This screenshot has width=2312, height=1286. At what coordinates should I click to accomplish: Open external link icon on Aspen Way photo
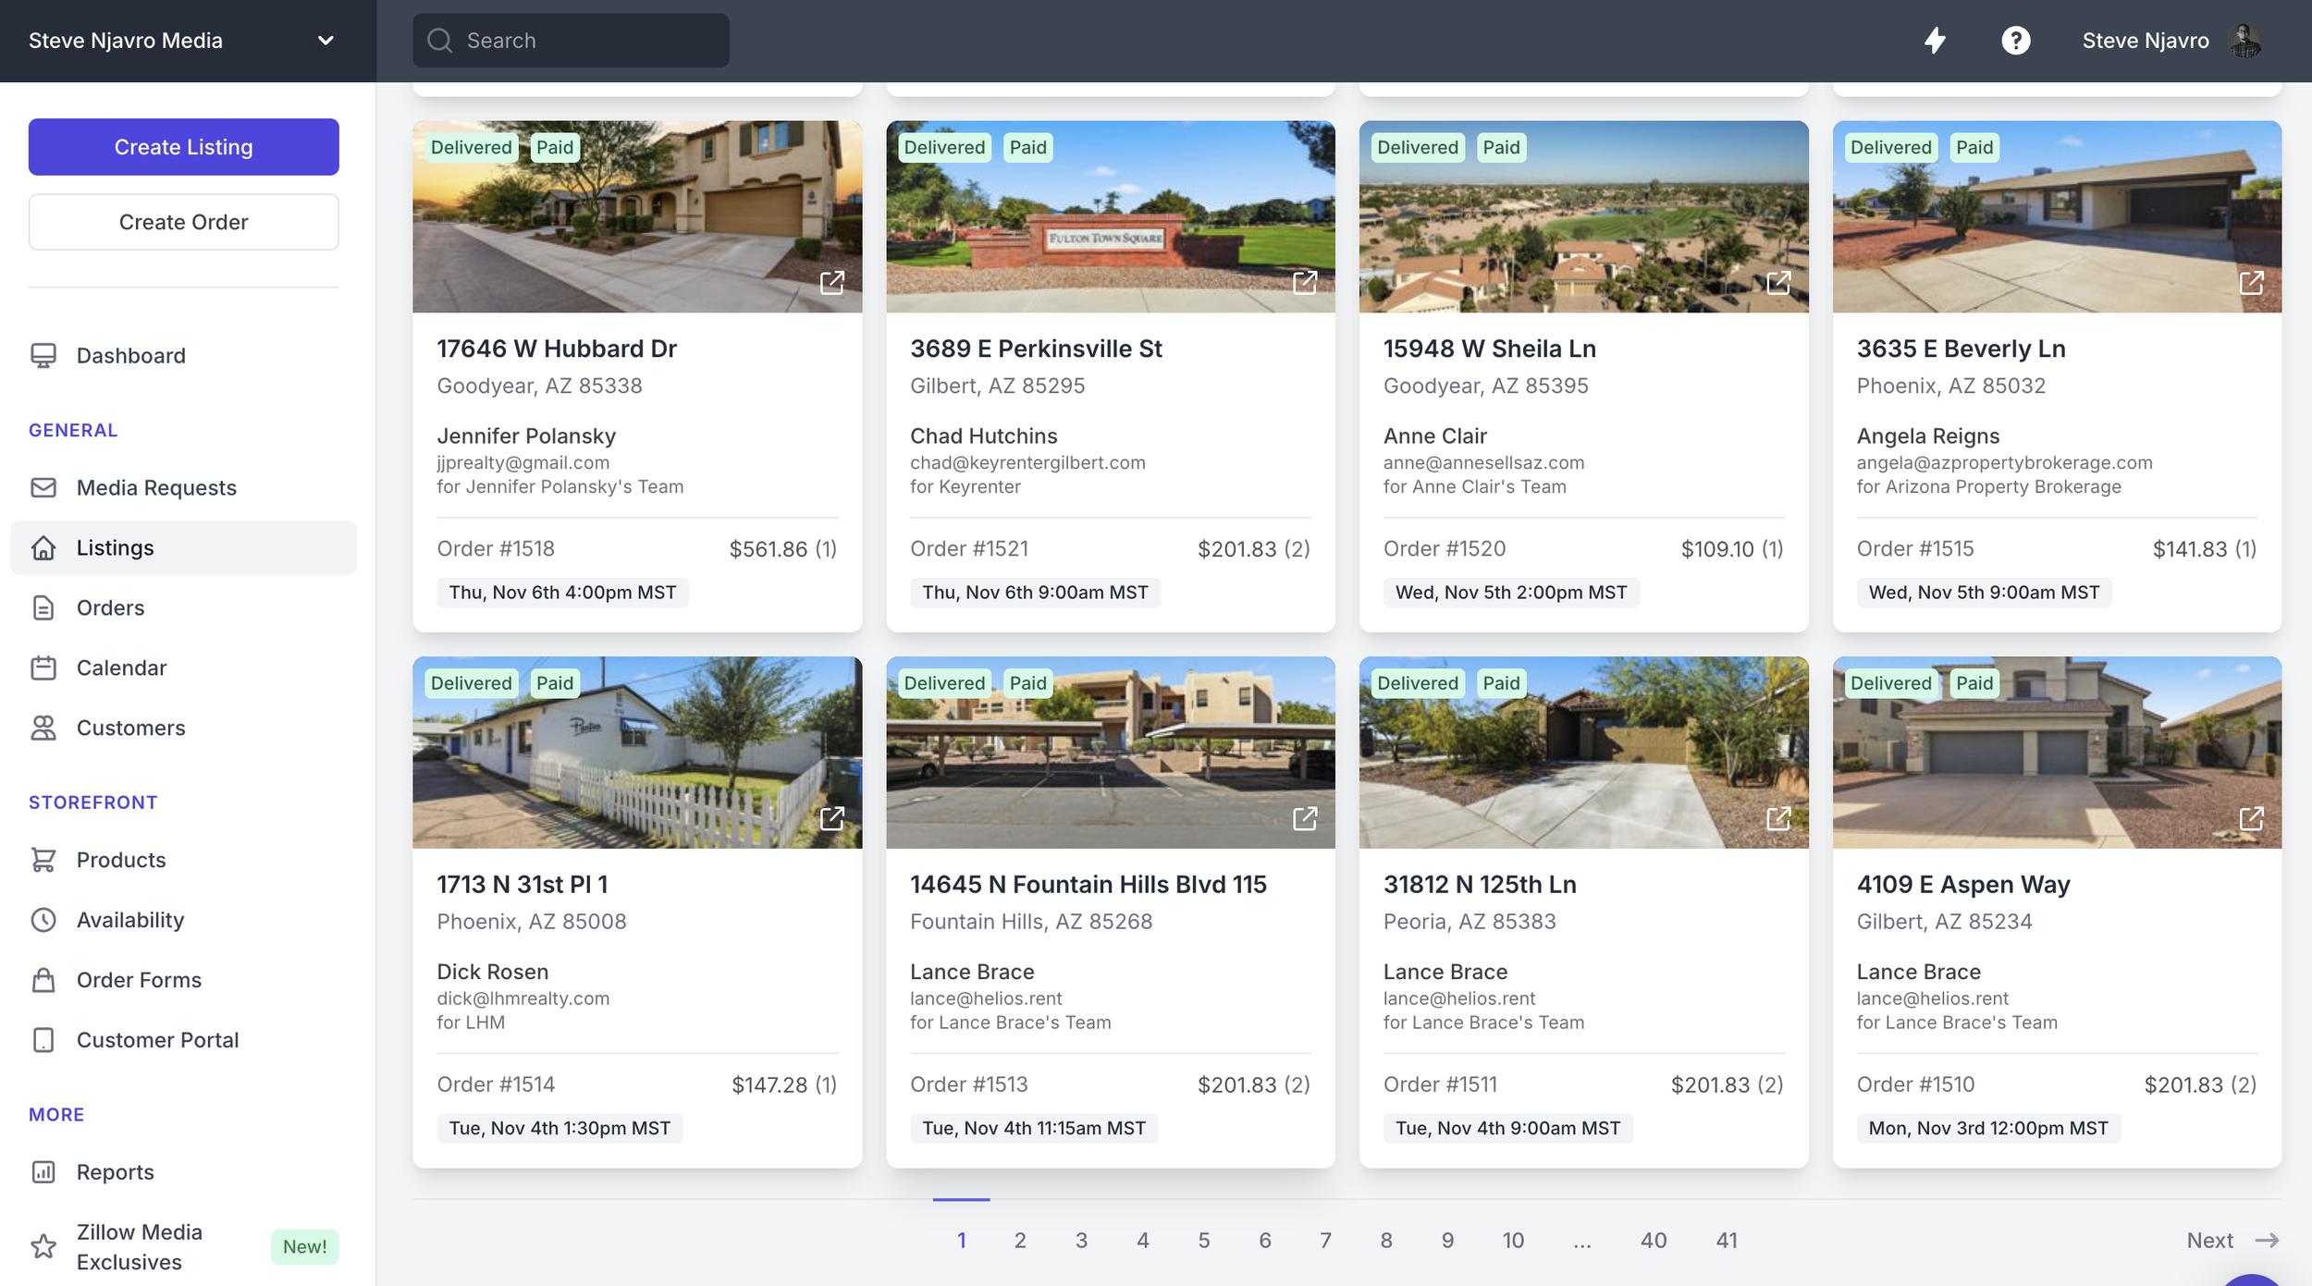coord(2251,818)
